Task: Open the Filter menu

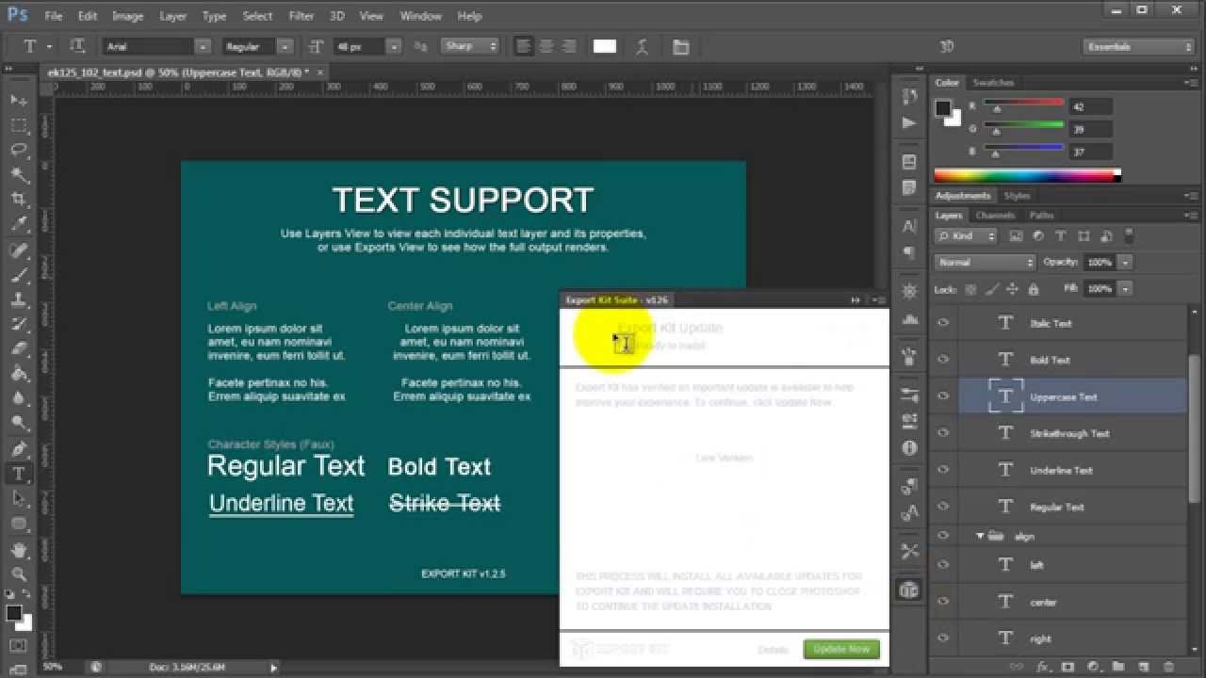Action: click(301, 16)
